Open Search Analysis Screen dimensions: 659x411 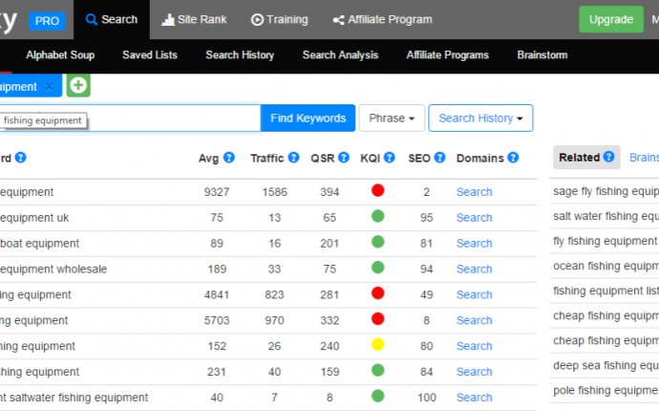pyautogui.click(x=340, y=55)
